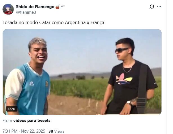173x134 pixels.
Task: Open the three-dot more options menu
Action: (159, 7)
